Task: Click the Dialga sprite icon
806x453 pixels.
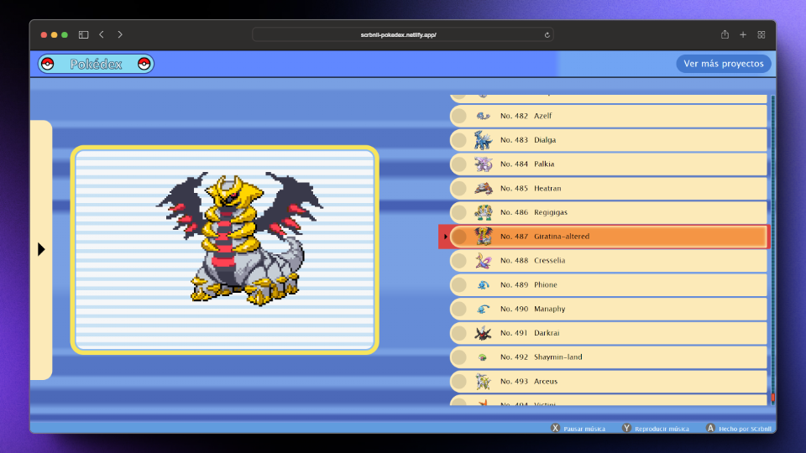Action: [x=483, y=140]
